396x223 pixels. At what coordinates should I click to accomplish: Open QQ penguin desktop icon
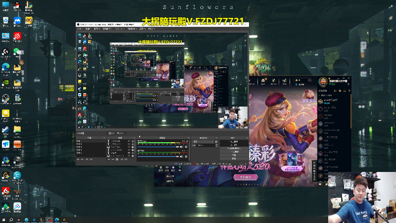coord(17,6)
